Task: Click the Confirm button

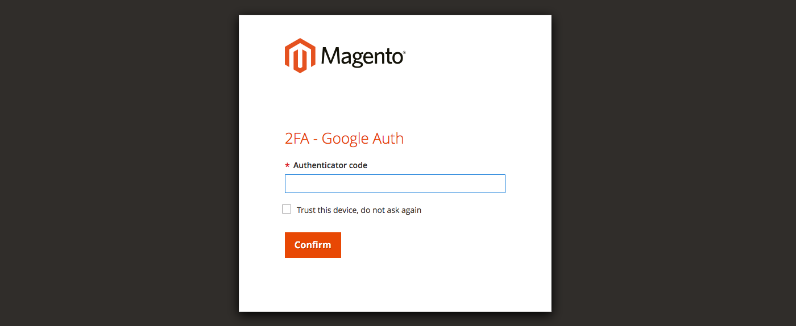Action: coord(313,245)
